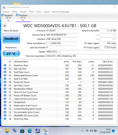
Task: Open the Idioma (Language) menu
Action: click(x=60, y=12)
